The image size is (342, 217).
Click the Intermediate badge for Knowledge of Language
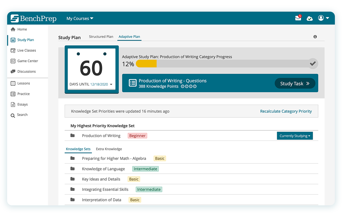[x=145, y=169]
